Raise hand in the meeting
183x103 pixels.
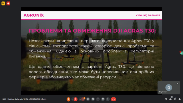click(x=103, y=99)
